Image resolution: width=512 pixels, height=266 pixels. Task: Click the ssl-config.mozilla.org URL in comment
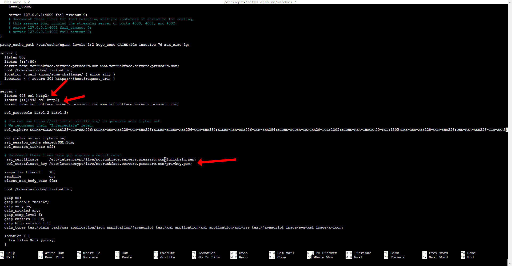point(67,121)
